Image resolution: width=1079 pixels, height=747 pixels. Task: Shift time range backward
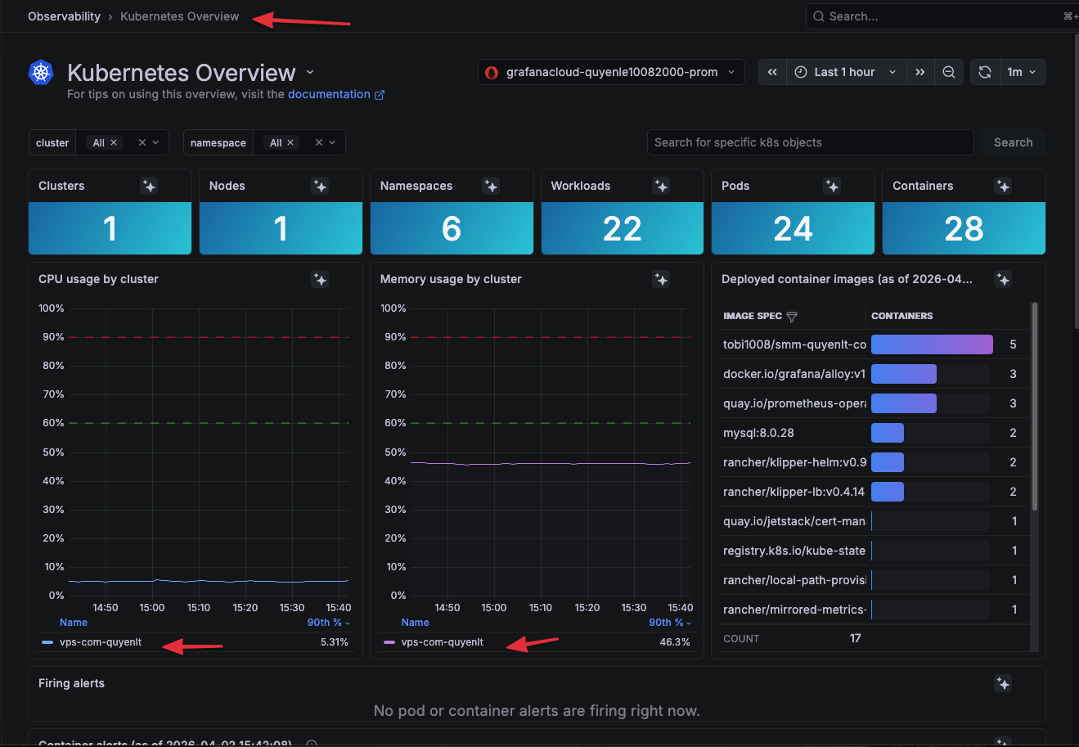click(x=772, y=72)
